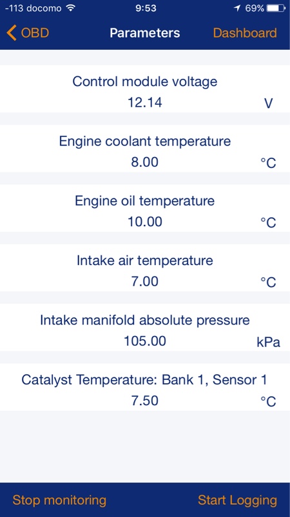Select Intake manifold absolute pressure row
This screenshot has height=517, width=290.
(x=145, y=328)
